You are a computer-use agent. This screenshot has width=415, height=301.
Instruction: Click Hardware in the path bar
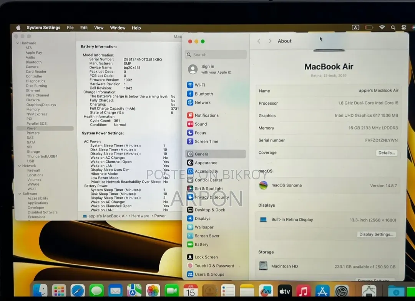tap(140, 216)
